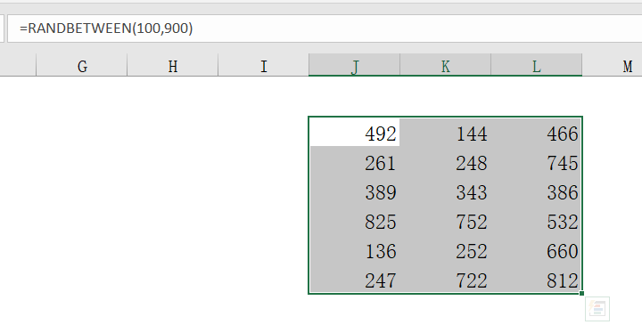Viewport: 642px width, 333px height.
Task: Select cell containing 386
Action: [536, 191]
